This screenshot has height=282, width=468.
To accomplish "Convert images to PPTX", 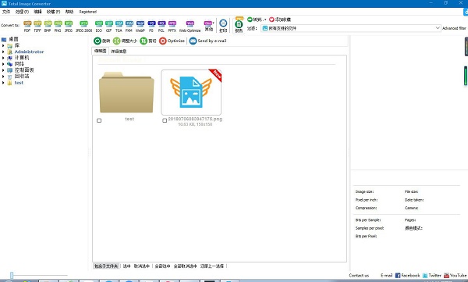I will (172, 26).
